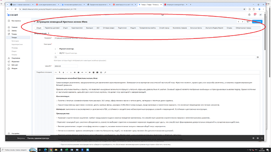Toggle the Другое category checkbox
This screenshot has width=271, height=152.
[58, 53]
